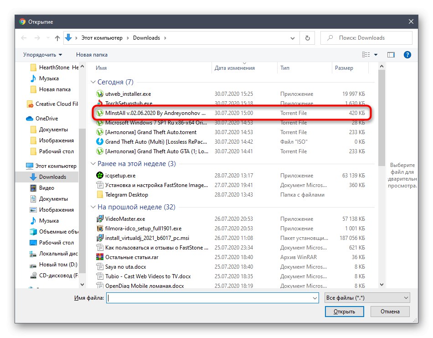Open Новая папка folder in sidebar
This screenshot has height=338, width=433.
pos(50,89)
